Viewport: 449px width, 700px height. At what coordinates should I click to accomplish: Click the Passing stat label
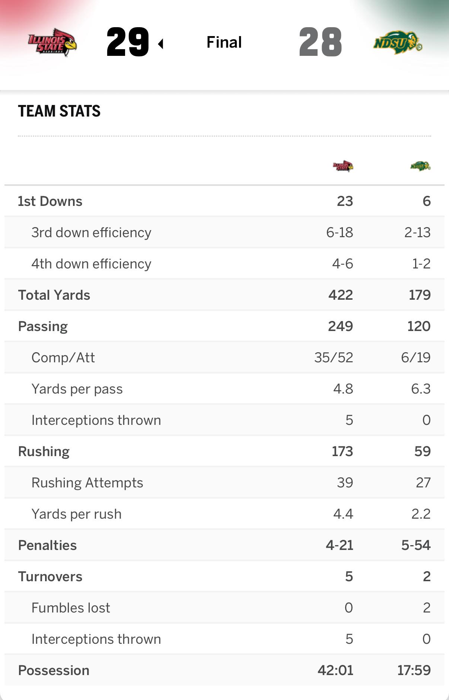click(43, 326)
